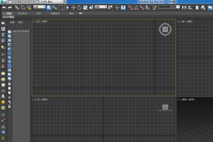
Task: Activate the Select Object tool
Action: click(x=49, y=7)
